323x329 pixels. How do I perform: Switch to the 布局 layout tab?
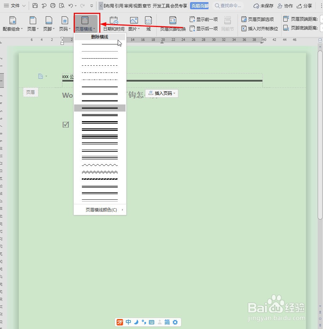[x=109, y=6]
